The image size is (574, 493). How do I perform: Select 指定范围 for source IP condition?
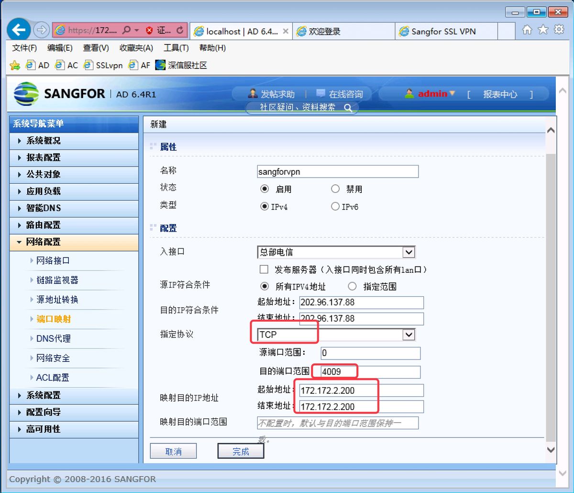point(352,286)
